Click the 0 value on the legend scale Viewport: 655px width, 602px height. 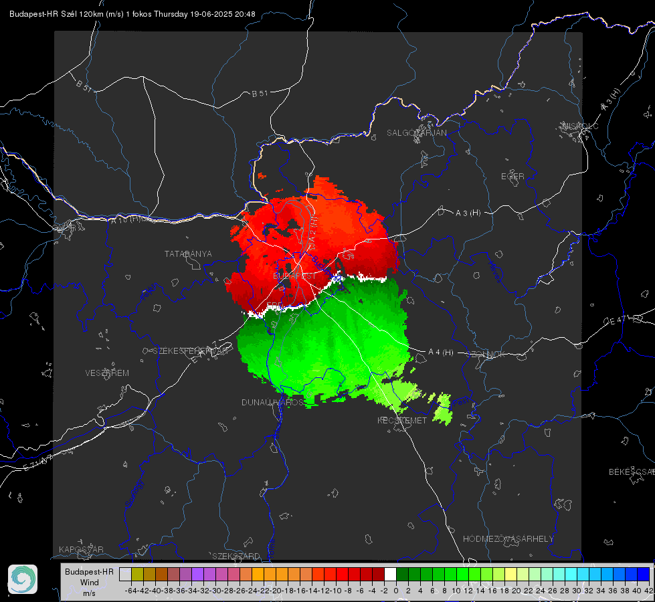click(x=396, y=591)
